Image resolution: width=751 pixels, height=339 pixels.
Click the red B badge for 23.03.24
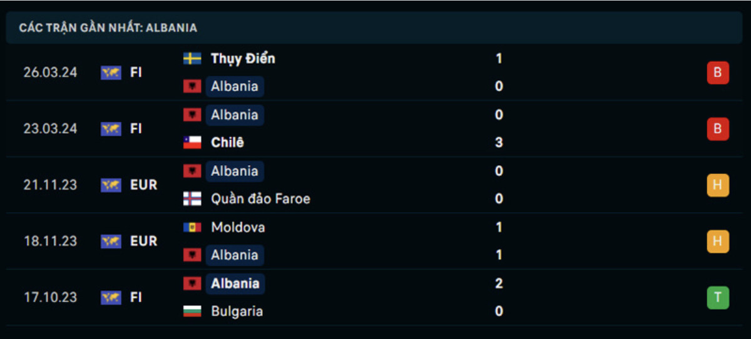coord(718,129)
